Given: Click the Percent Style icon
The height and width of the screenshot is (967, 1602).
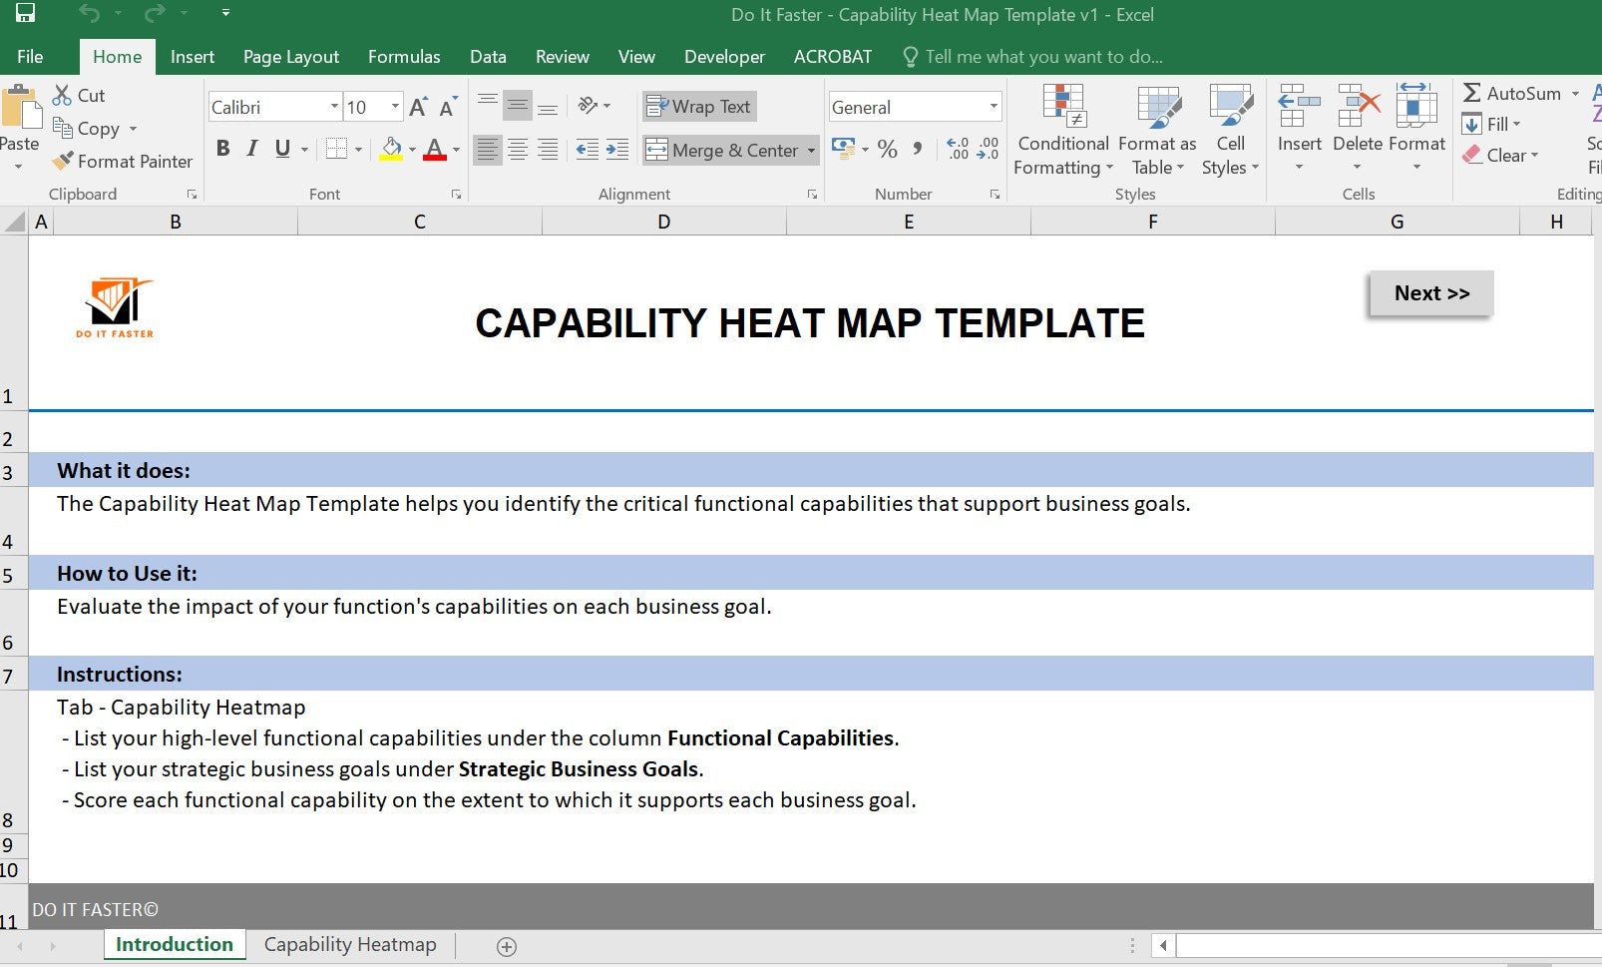Looking at the screenshot, I should (x=887, y=149).
